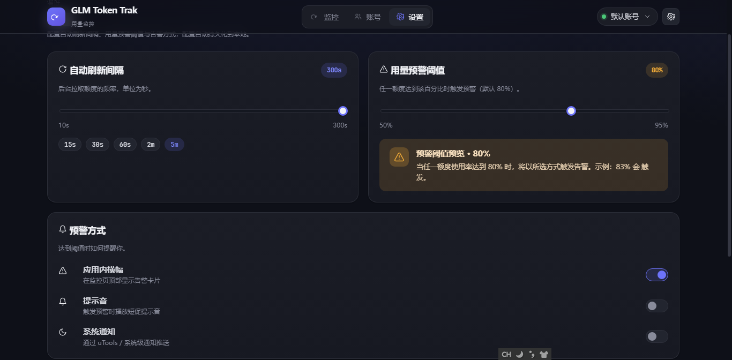732x360 pixels.
Task: Click the 300s maximum slider label
Action: 340,125
